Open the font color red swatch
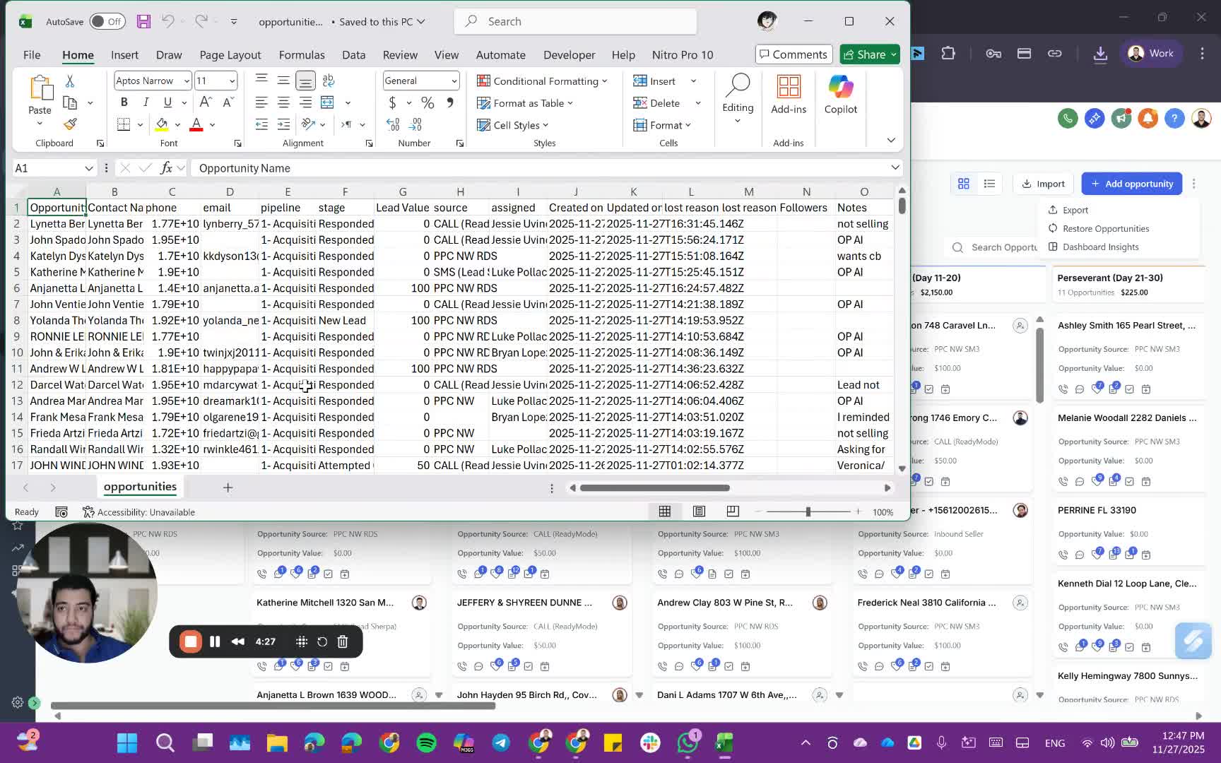The height and width of the screenshot is (763, 1221). point(196,124)
